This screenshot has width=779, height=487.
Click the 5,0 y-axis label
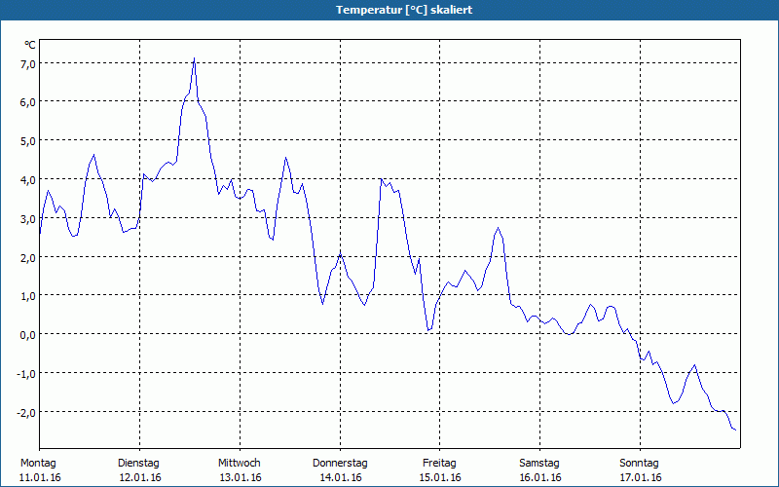[x=27, y=141]
